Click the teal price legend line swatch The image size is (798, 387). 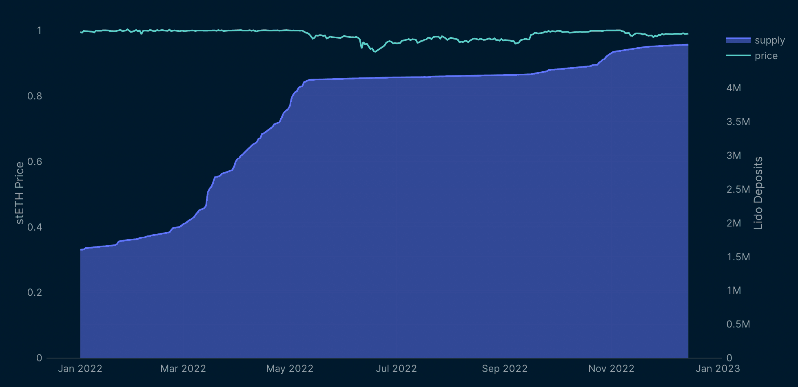pyautogui.click(x=738, y=55)
